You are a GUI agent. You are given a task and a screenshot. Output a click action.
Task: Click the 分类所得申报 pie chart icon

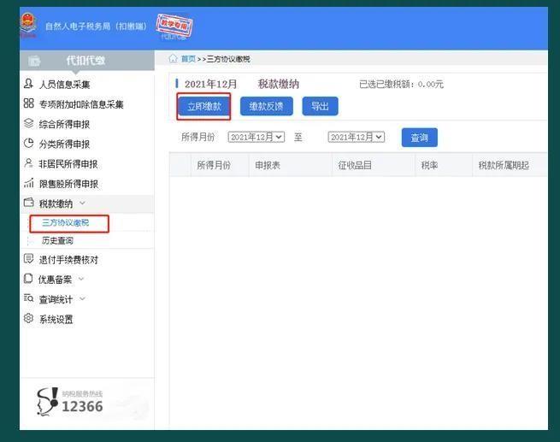pyautogui.click(x=29, y=144)
